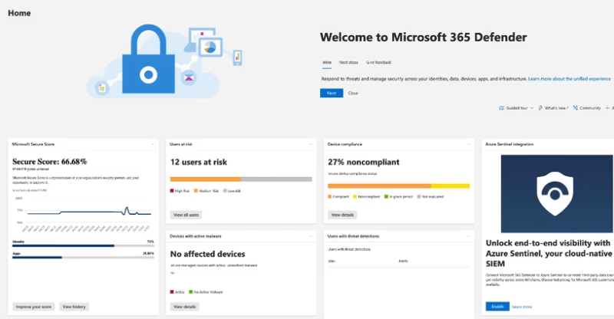Image resolution: width=614 pixels, height=319 pixels.
Task: Click the Home page title
Action: 19,13
